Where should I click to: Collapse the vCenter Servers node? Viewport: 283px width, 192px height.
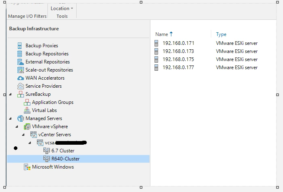pyautogui.click(x=24, y=135)
